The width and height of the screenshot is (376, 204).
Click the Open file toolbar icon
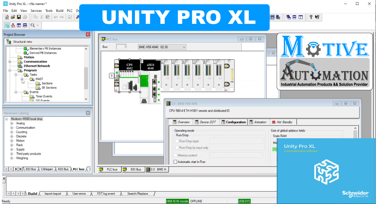point(13,17)
